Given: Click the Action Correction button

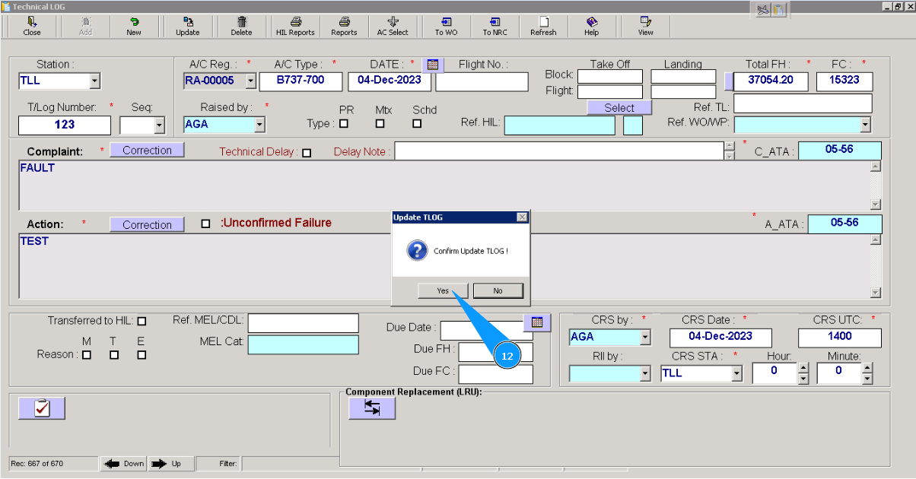Looking at the screenshot, I should [x=147, y=224].
